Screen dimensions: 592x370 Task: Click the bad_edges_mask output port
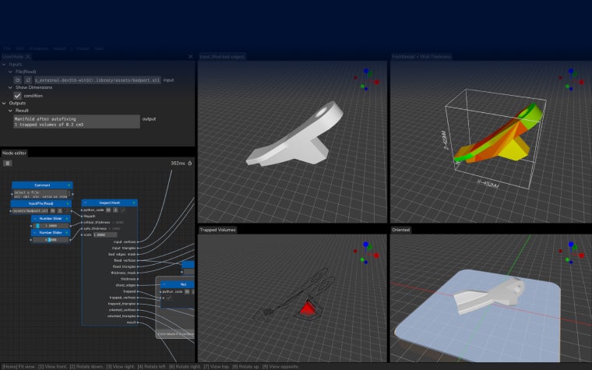tap(138, 255)
